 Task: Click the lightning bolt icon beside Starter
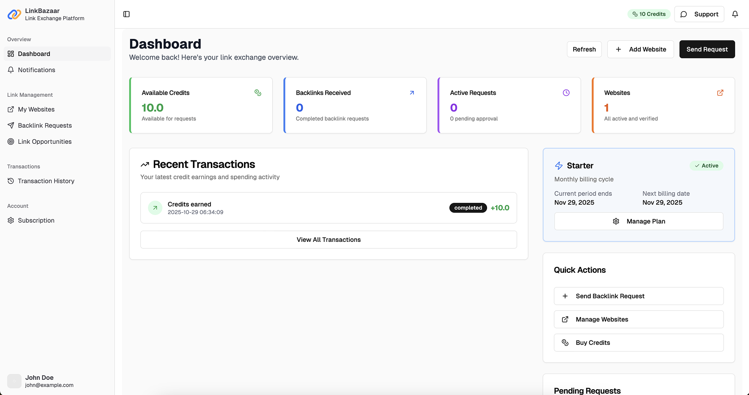559,166
